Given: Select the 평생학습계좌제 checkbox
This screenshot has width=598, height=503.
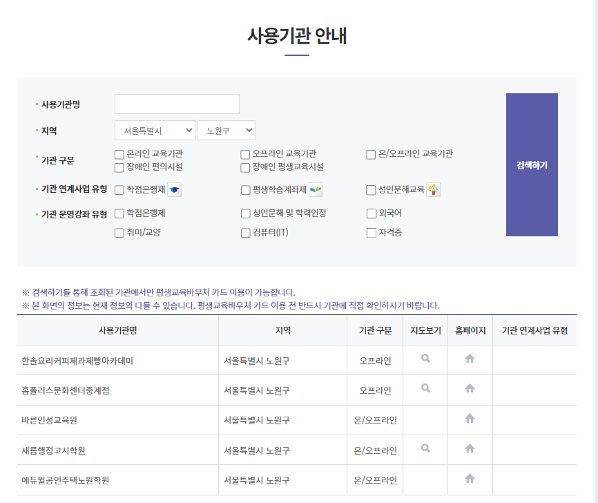Looking at the screenshot, I should (x=245, y=190).
